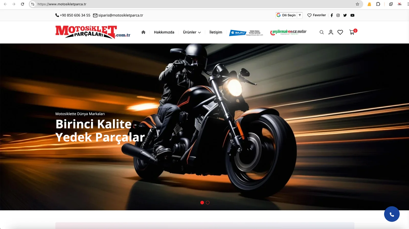Select the first slider dot indicator
This screenshot has width=409, height=229.
(x=202, y=202)
